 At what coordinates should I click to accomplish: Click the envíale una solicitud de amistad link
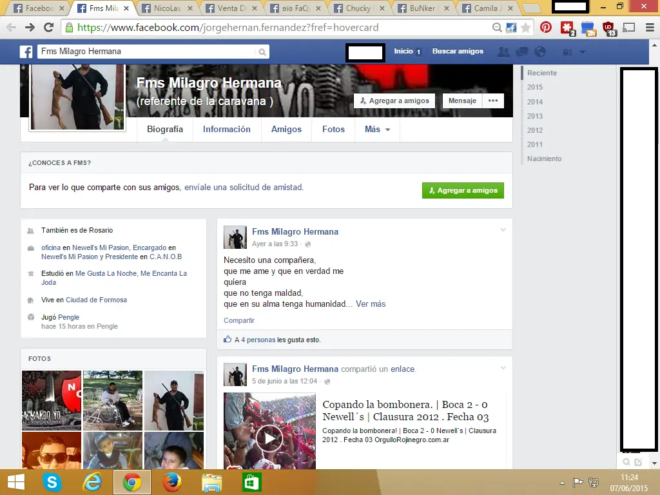click(x=243, y=187)
